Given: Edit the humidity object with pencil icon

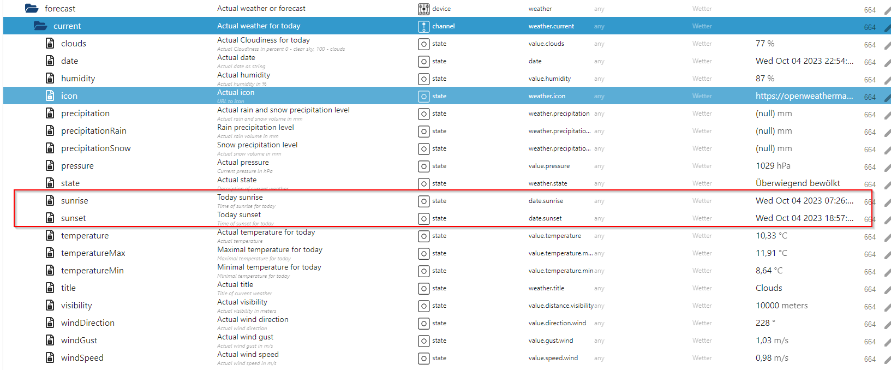Looking at the screenshot, I should pyautogui.click(x=887, y=80).
